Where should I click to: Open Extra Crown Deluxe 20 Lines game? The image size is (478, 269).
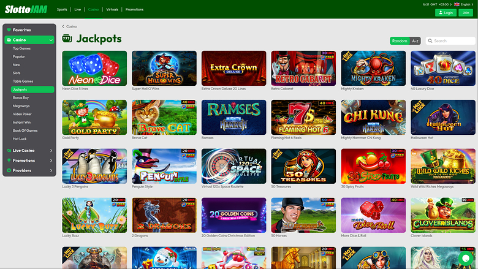point(234,68)
